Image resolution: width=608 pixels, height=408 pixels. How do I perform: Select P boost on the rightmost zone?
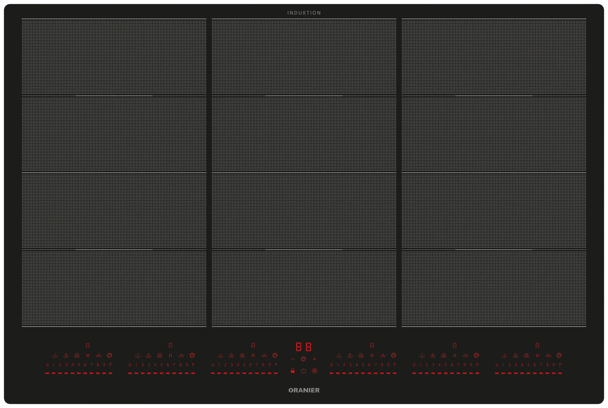[x=560, y=365]
